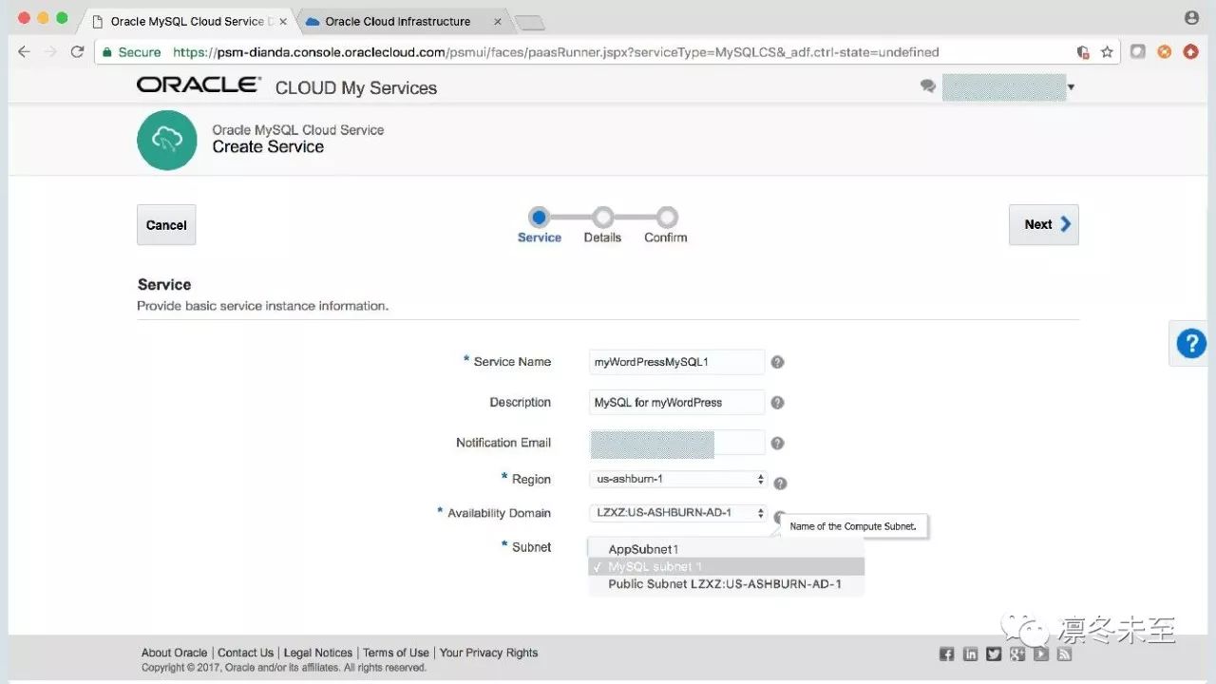This screenshot has height=684, width=1216.
Task: Click the Description input field
Action: tap(676, 403)
